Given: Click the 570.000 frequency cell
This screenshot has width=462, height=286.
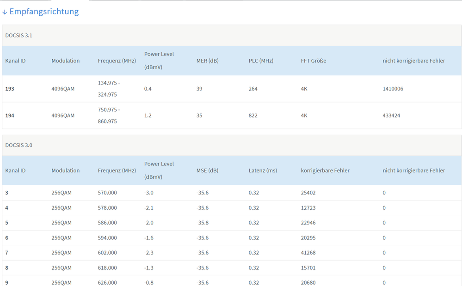Looking at the screenshot, I should 107,193.
